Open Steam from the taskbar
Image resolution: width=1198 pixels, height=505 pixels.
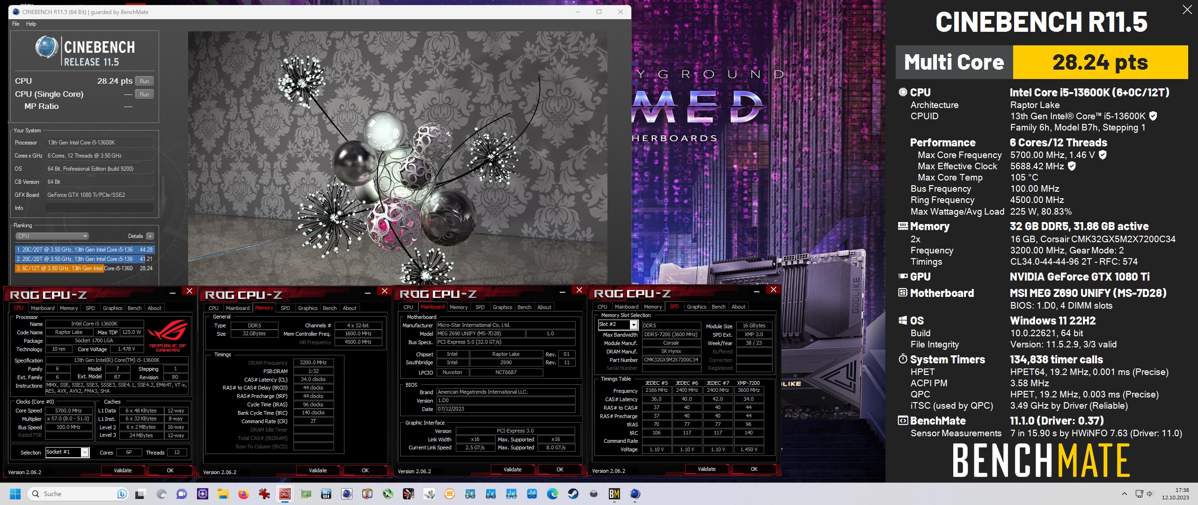(573, 494)
